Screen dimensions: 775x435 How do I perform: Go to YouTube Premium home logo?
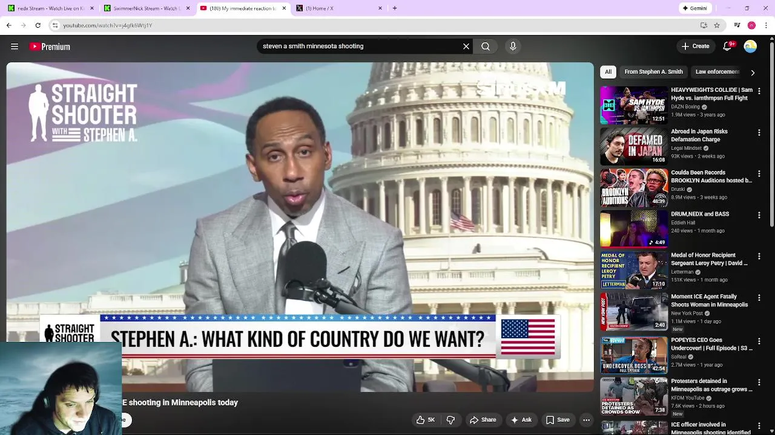click(x=50, y=47)
